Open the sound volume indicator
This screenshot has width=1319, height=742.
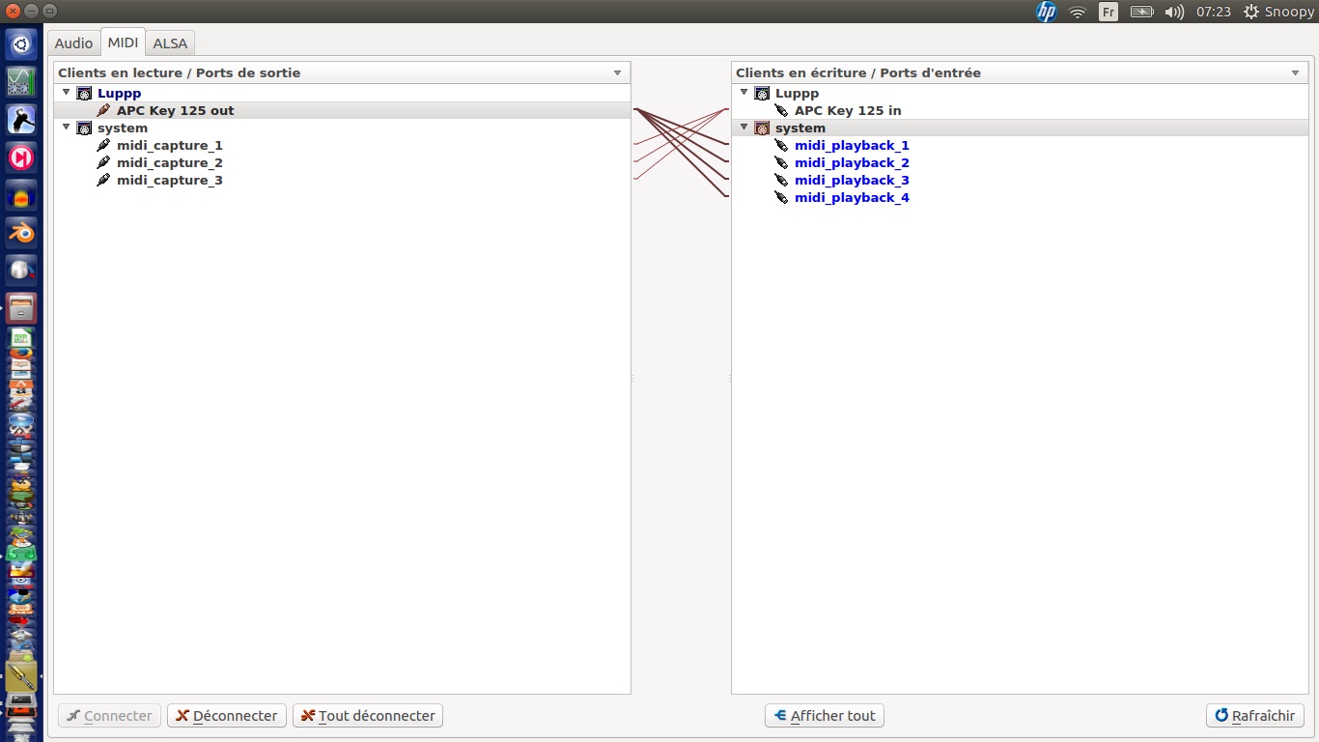coord(1174,12)
